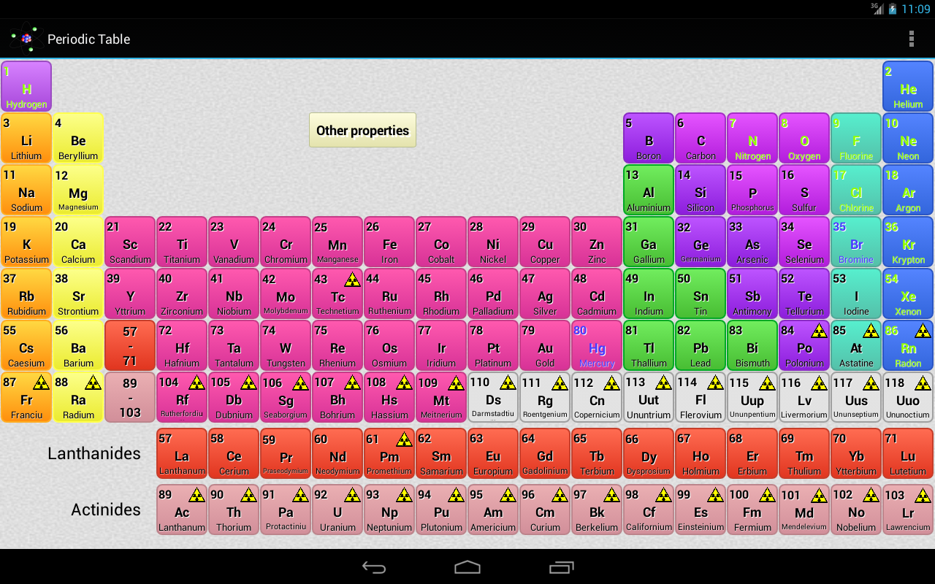Select Lanthanum in the Lanthanides row
Image resolution: width=935 pixels, height=584 pixels.
point(181,453)
